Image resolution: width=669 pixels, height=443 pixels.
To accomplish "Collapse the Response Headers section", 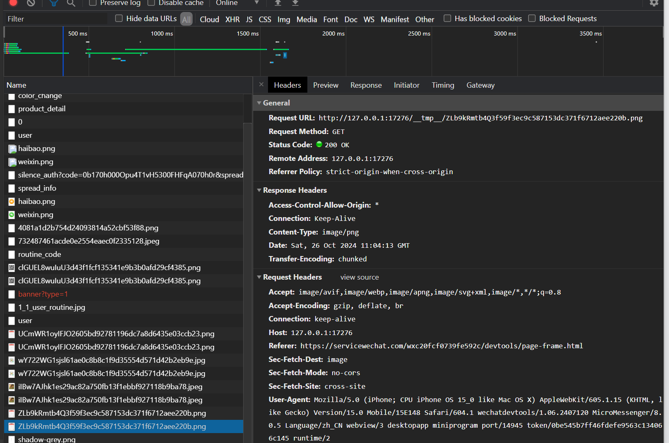I will coord(259,190).
